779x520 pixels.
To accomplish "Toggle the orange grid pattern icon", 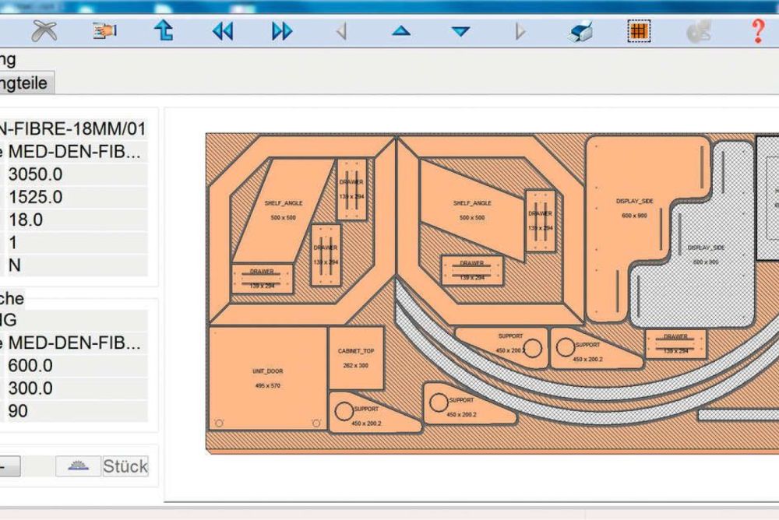I will coord(640,31).
